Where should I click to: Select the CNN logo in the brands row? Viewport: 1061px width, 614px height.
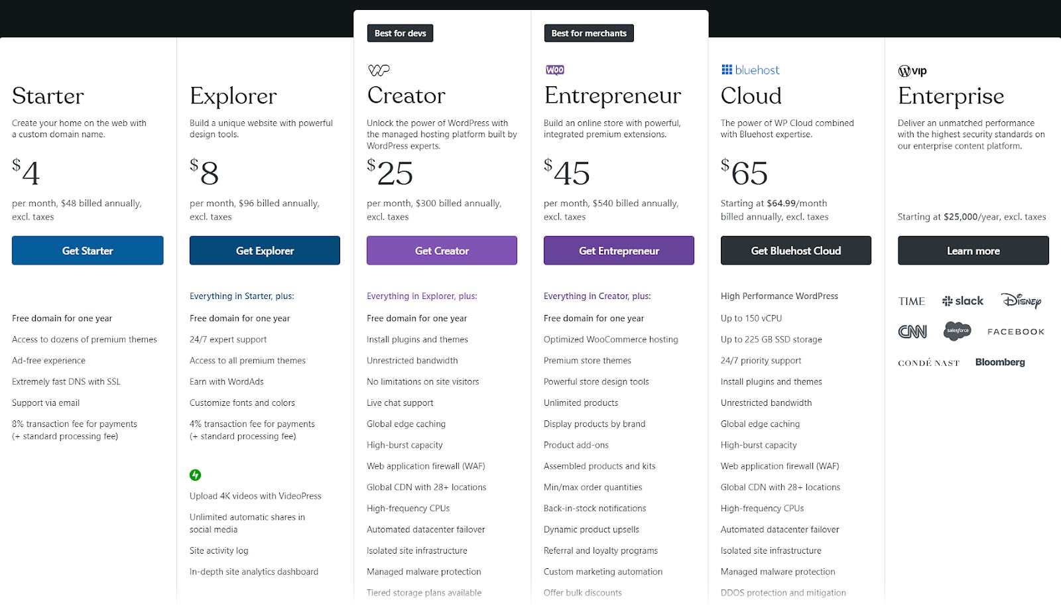tap(912, 330)
